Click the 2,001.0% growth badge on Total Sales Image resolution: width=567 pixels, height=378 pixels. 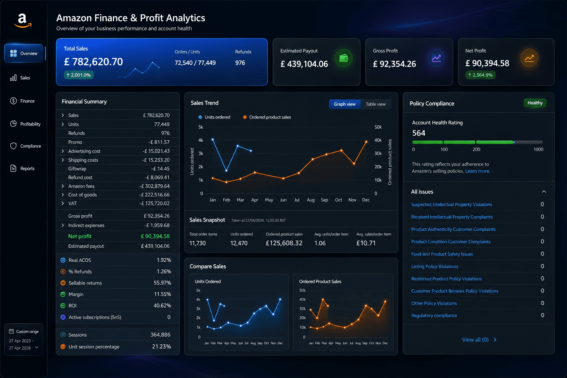79,75
